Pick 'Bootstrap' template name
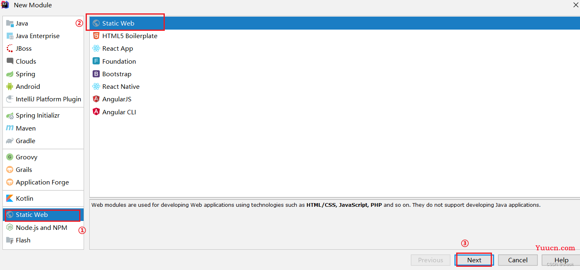This screenshot has width=580, height=270. click(117, 74)
